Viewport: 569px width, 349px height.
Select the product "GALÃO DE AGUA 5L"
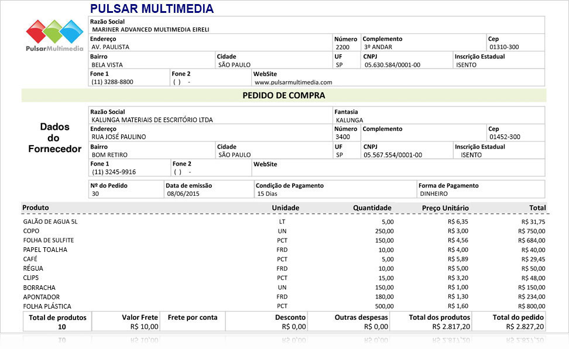50,222
